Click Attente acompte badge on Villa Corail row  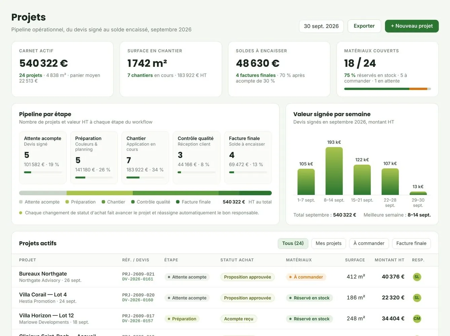pos(187,298)
